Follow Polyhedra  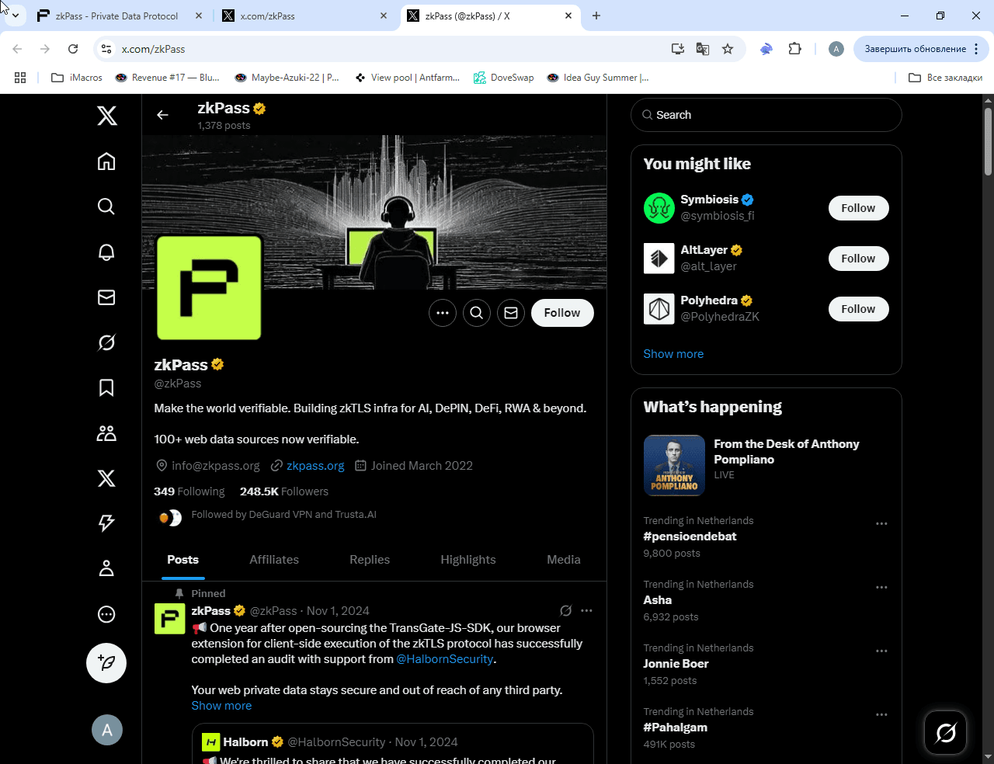point(858,309)
